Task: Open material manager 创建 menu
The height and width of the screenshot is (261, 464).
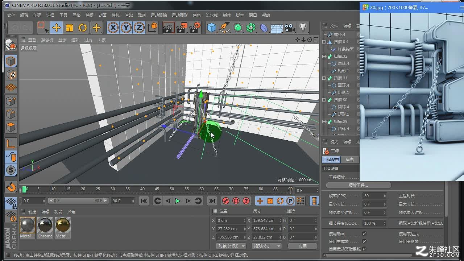Action: pos(32,212)
